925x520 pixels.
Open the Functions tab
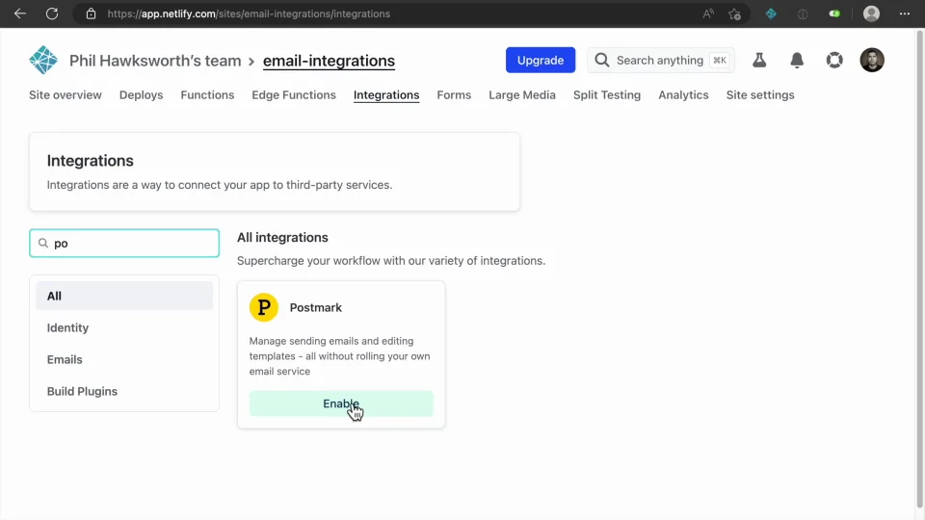click(x=207, y=95)
